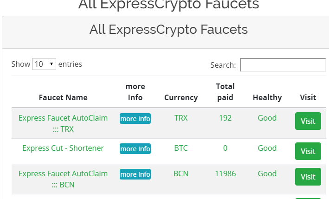Open Express Cut - Shortener link
Screen dimensions: 329x199
tap(63, 148)
